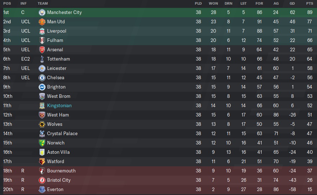The width and height of the screenshot is (317, 195).
Task: Sort table by PTS column header
Action: tap(309, 3)
